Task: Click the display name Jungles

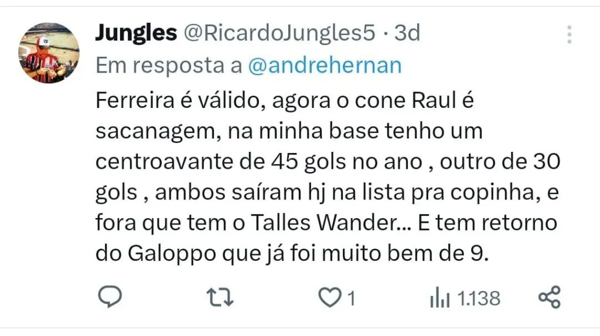Action: click(x=136, y=33)
